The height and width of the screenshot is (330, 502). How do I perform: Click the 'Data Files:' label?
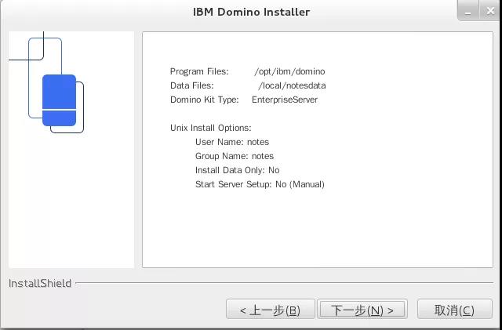coord(191,85)
